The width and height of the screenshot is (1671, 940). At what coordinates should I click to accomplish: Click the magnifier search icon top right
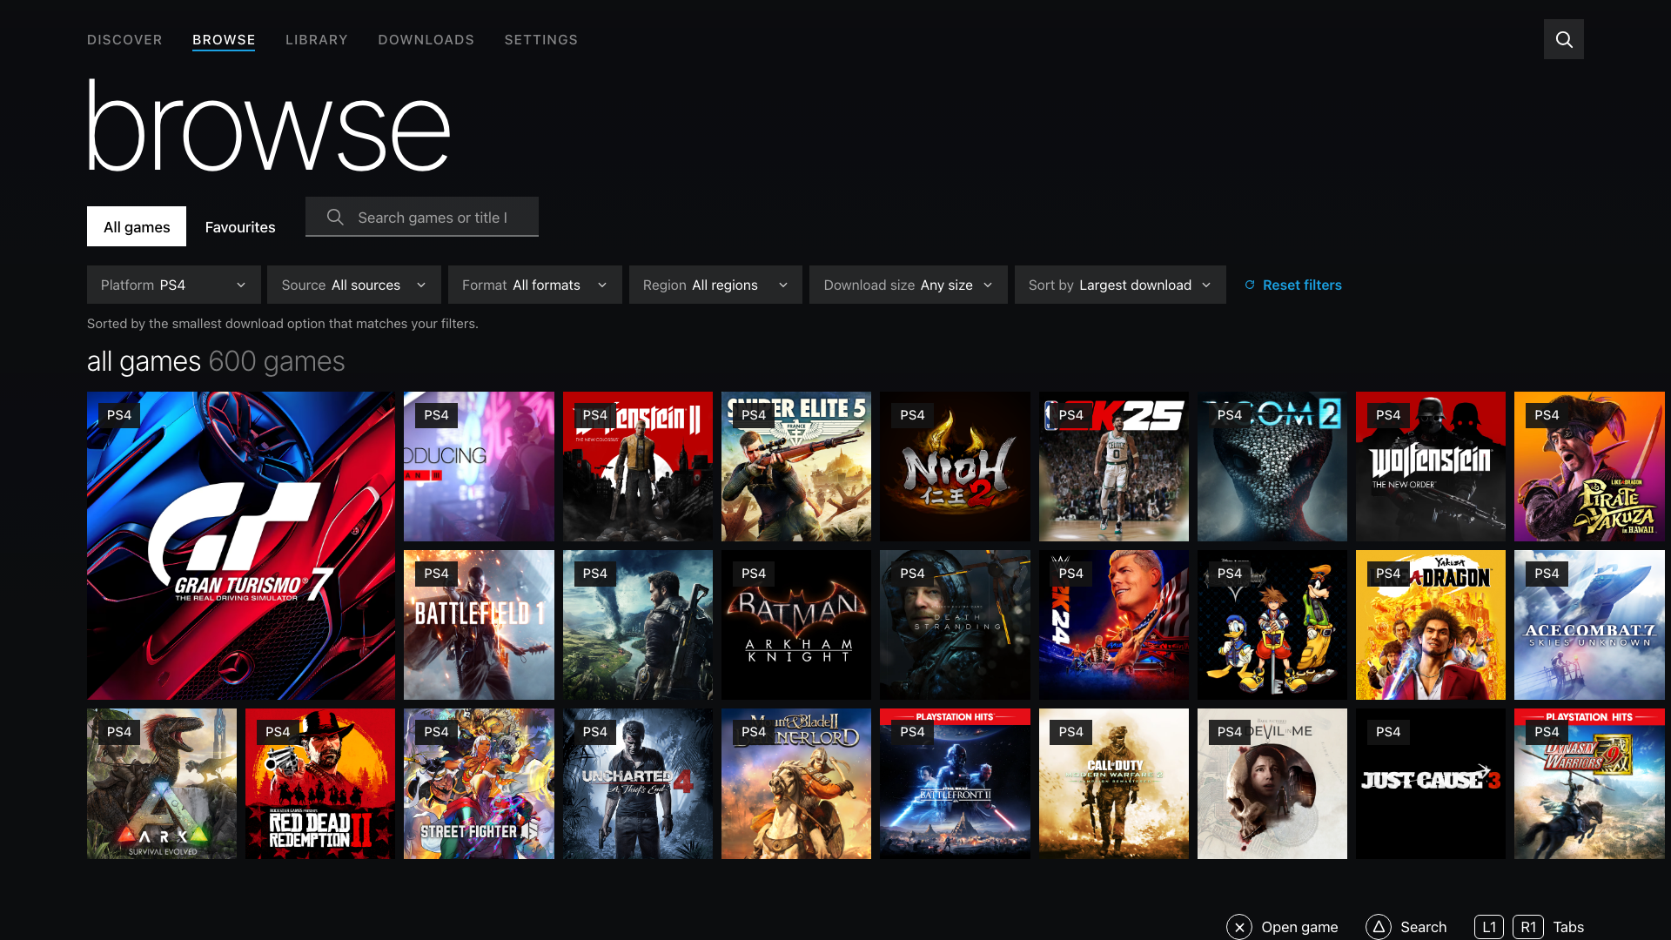coord(1563,39)
